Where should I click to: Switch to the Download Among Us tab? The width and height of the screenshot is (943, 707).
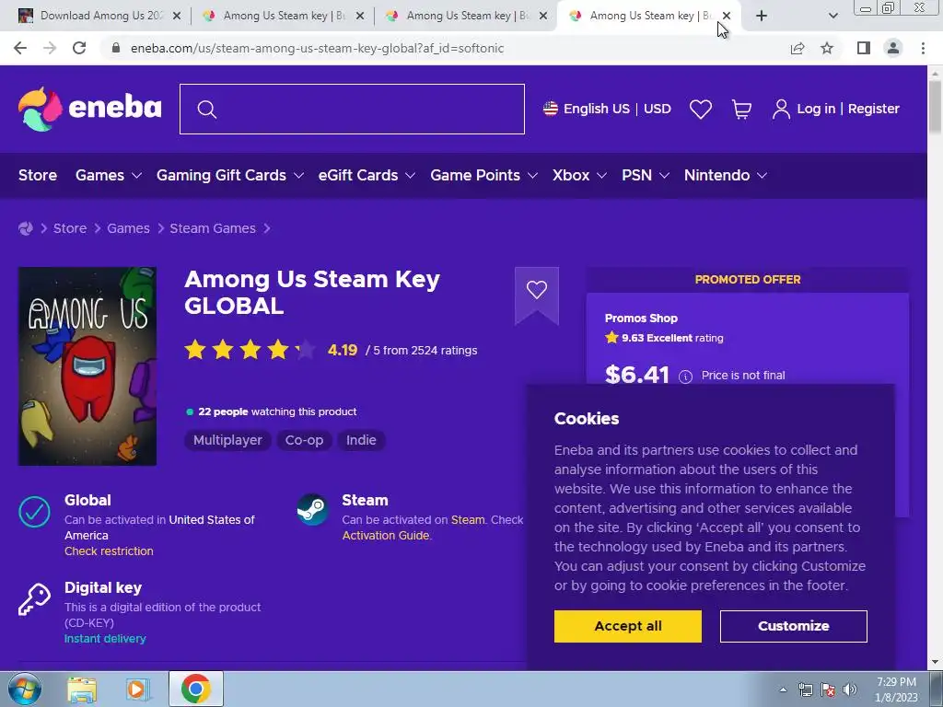[99, 16]
